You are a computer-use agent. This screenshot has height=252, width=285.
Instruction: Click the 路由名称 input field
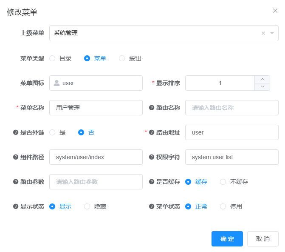[x=232, y=108]
